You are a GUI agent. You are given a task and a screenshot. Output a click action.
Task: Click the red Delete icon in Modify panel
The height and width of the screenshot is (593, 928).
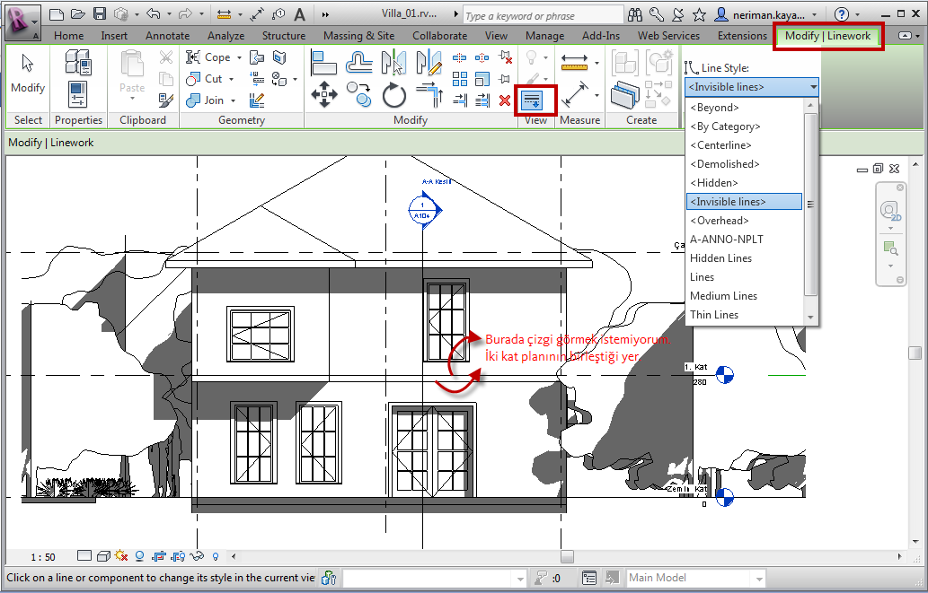[x=503, y=100]
